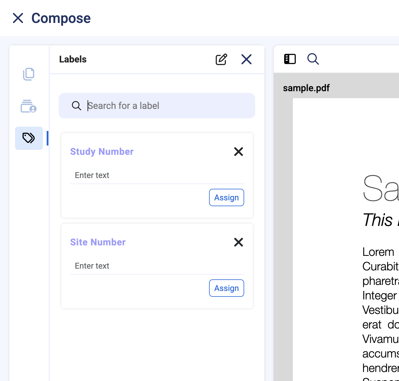
Task: Click the sample.pdf file name
Action: (306, 88)
